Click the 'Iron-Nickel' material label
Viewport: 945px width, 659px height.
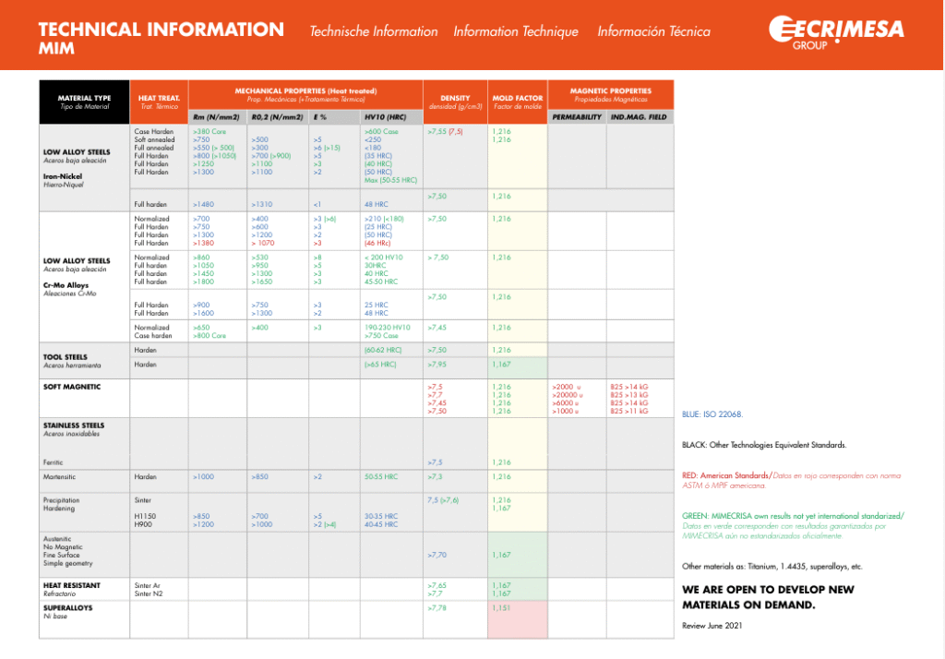[63, 176]
